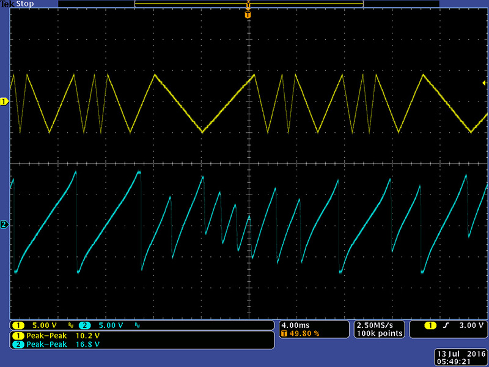Image resolution: width=489 pixels, height=367 pixels.
Task: Click the orange T icon beside 49.80 %
Action: click(x=284, y=334)
